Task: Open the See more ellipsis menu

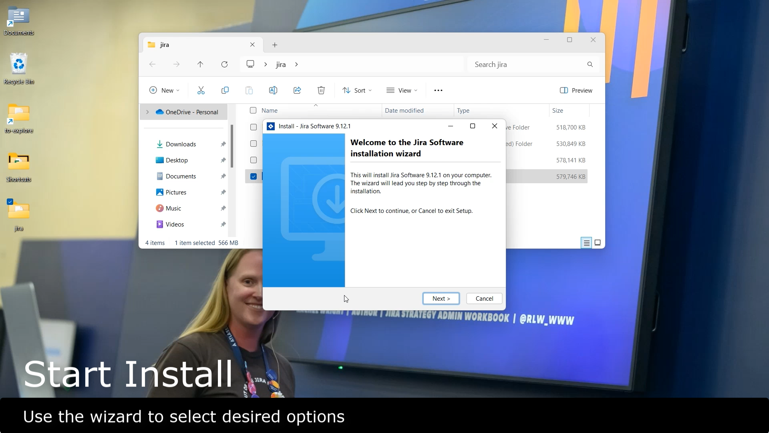Action: [x=438, y=90]
